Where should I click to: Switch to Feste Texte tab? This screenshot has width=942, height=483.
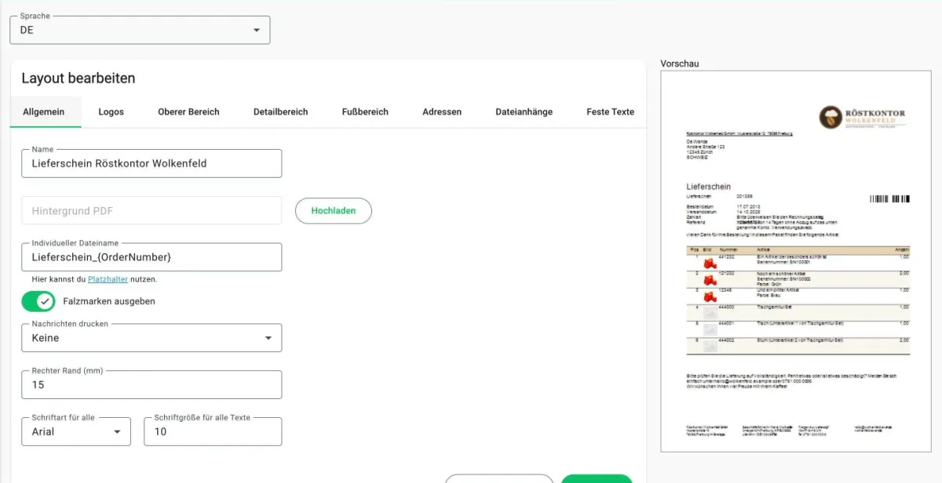coord(610,111)
